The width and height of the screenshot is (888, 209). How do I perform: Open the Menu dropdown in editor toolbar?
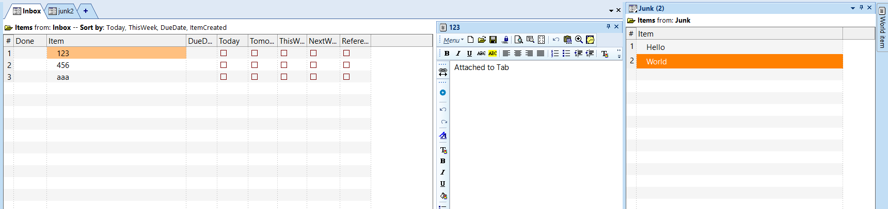[453, 40]
